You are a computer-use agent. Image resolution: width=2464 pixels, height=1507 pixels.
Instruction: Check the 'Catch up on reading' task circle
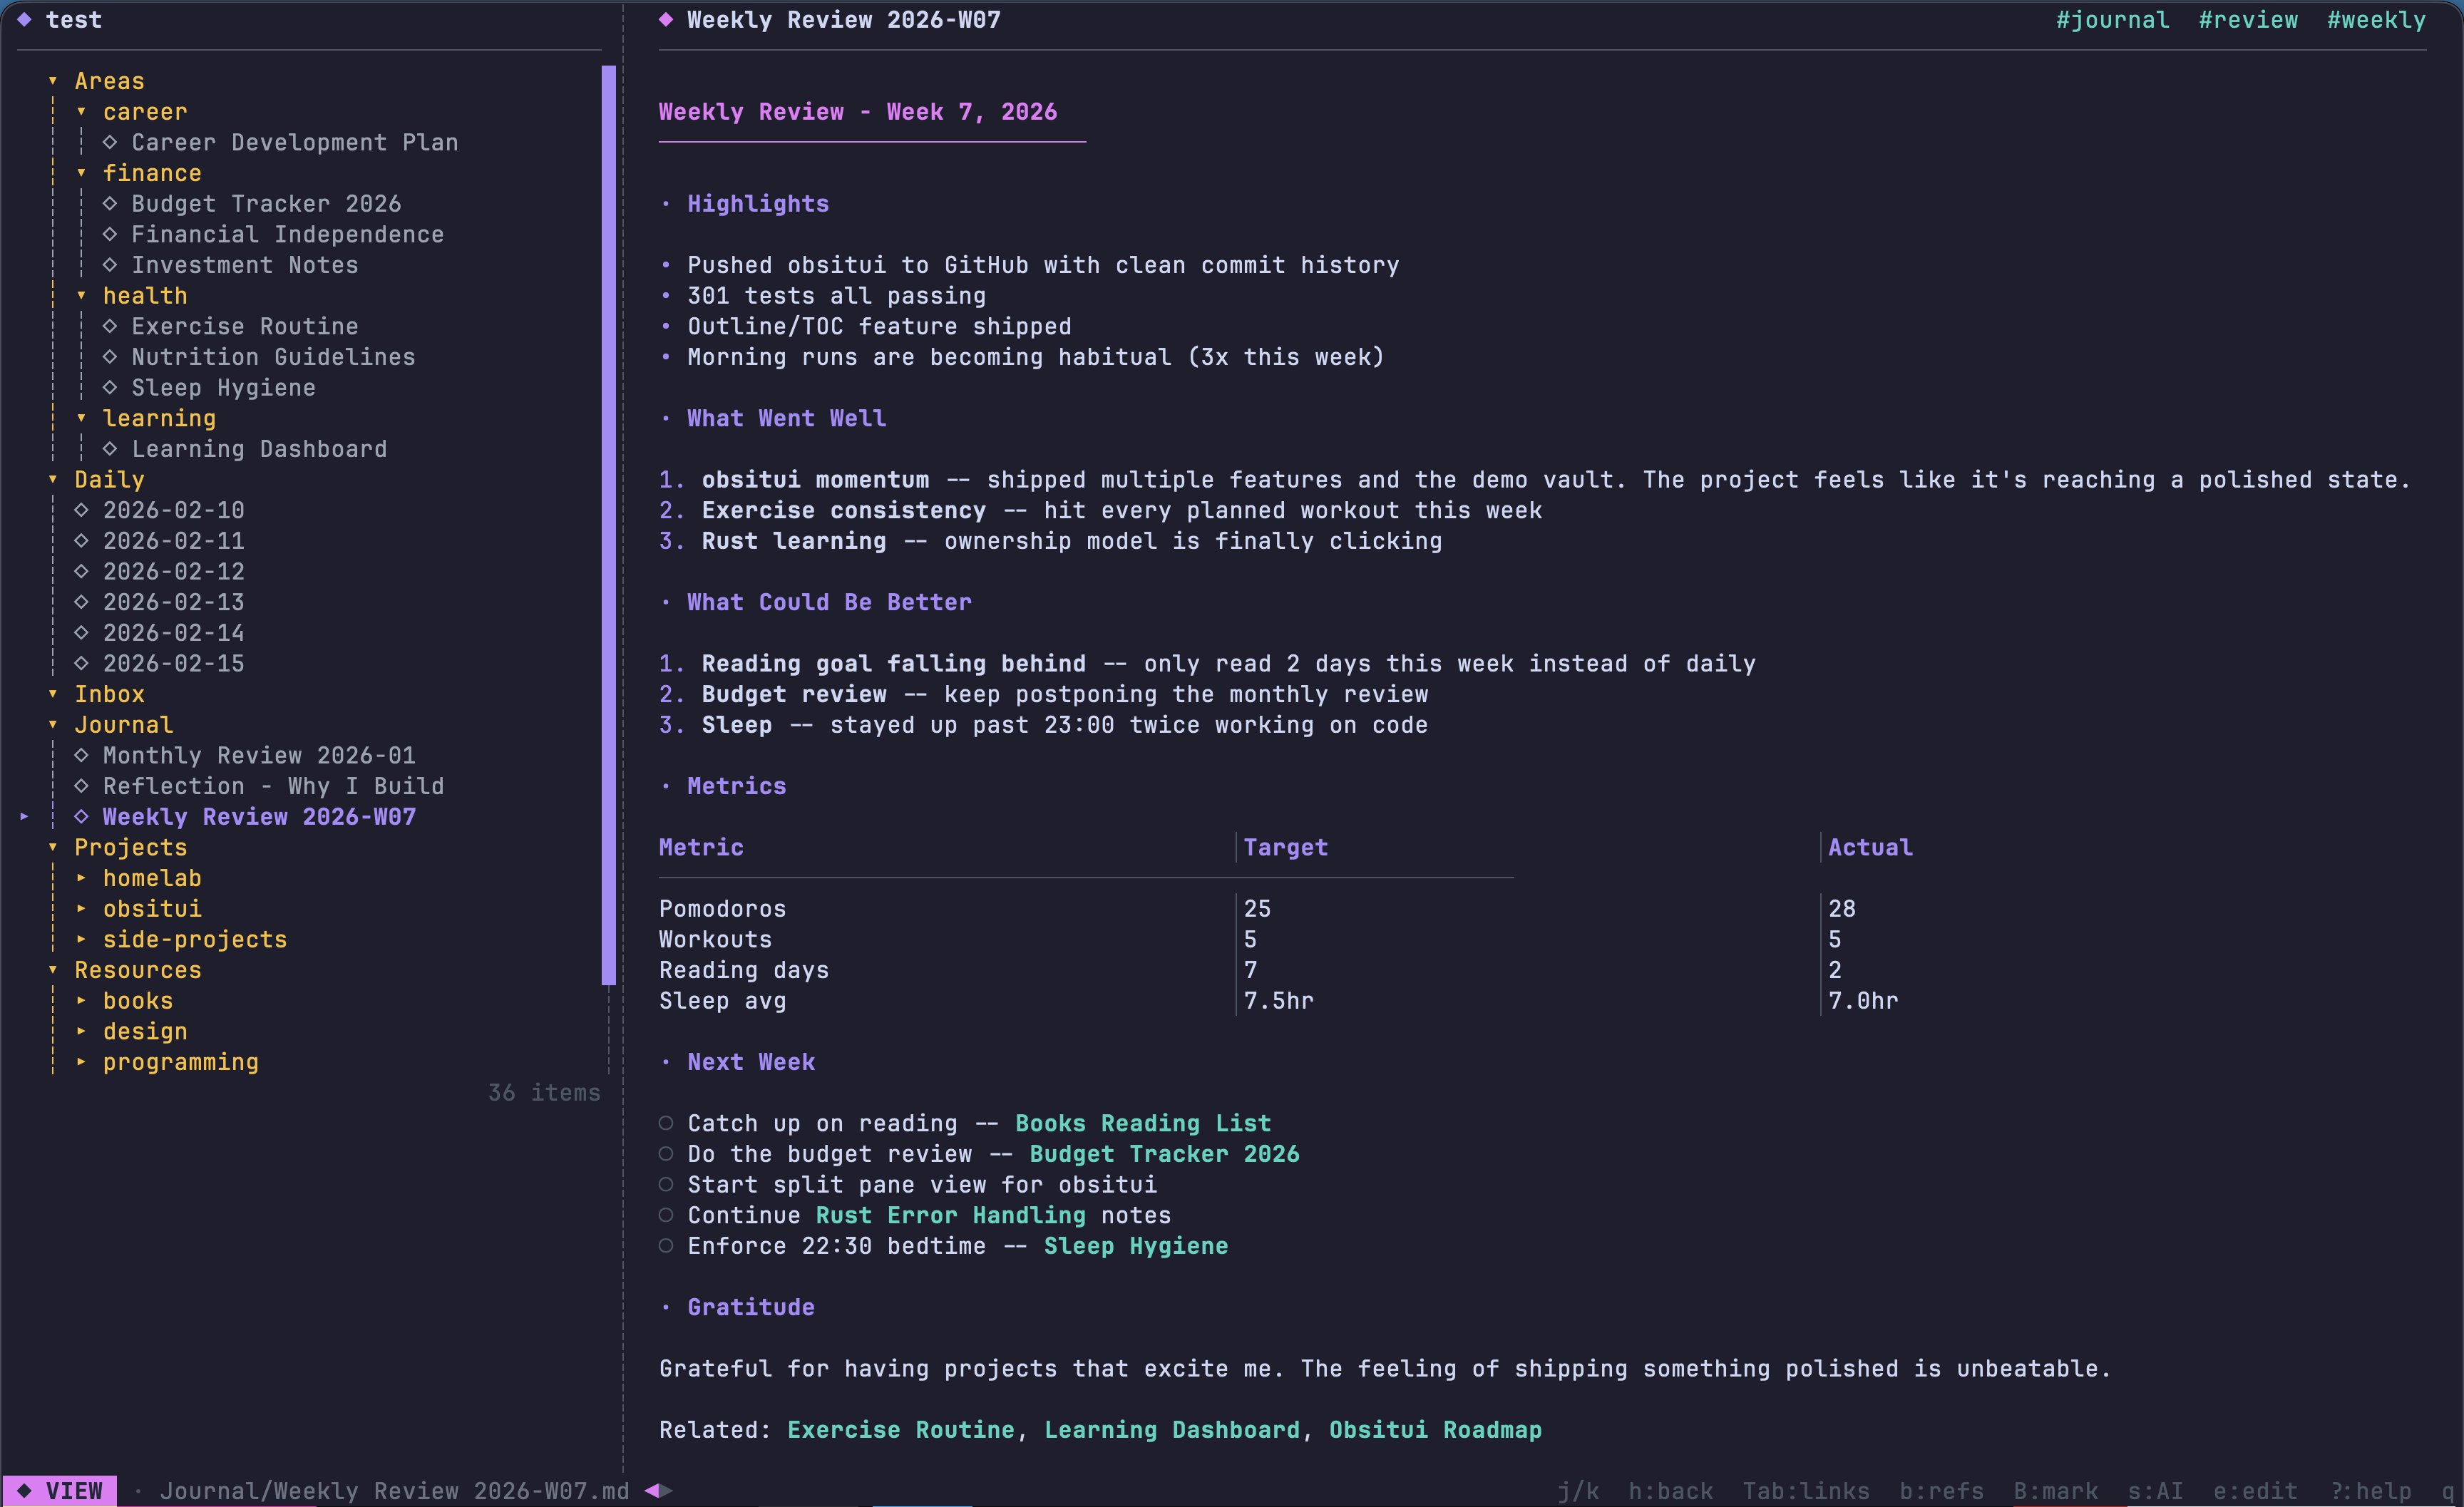(666, 1123)
